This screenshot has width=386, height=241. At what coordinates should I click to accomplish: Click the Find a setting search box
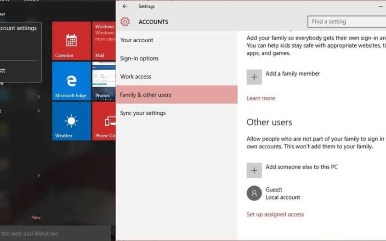346,22
